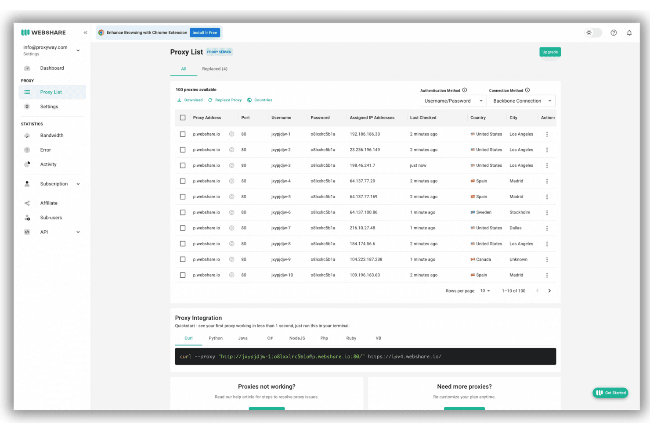Click the Upgrade button
The width and height of the screenshot is (650, 433).
tap(550, 52)
